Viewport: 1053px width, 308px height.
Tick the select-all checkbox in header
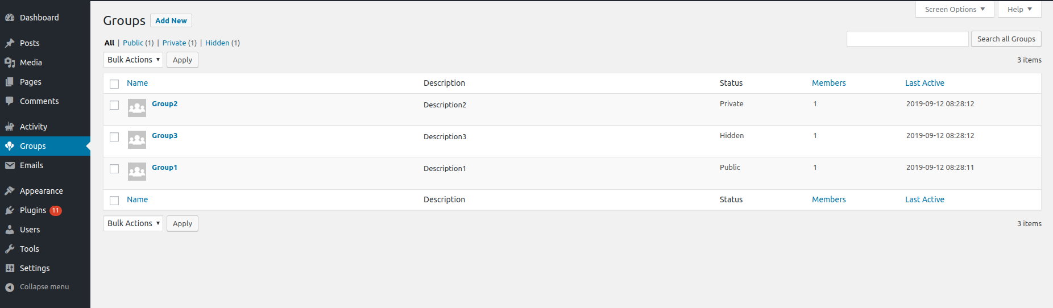pyautogui.click(x=114, y=84)
